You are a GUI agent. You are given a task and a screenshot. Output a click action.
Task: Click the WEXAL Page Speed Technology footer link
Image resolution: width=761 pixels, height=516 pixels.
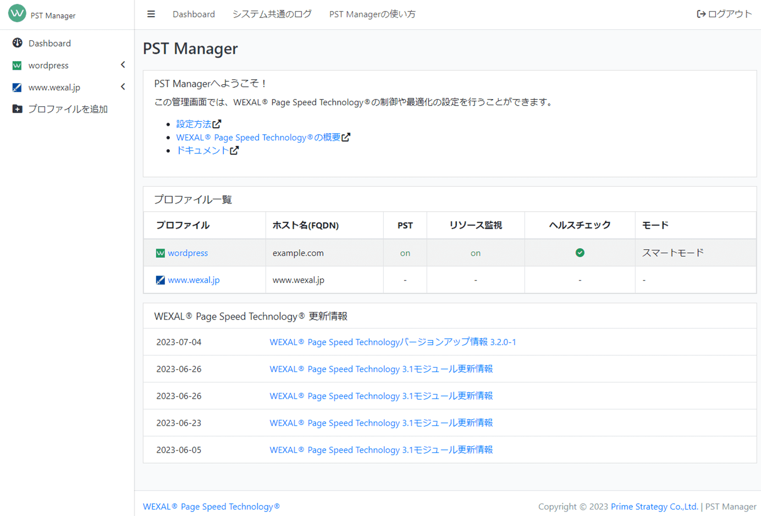pyautogui.click(x=211, y=507)
